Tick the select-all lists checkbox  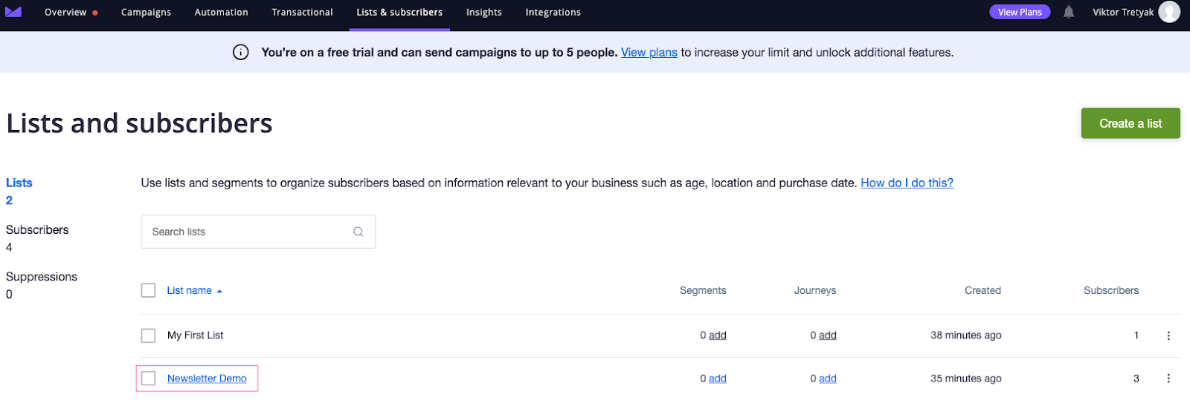click(149, 290)
